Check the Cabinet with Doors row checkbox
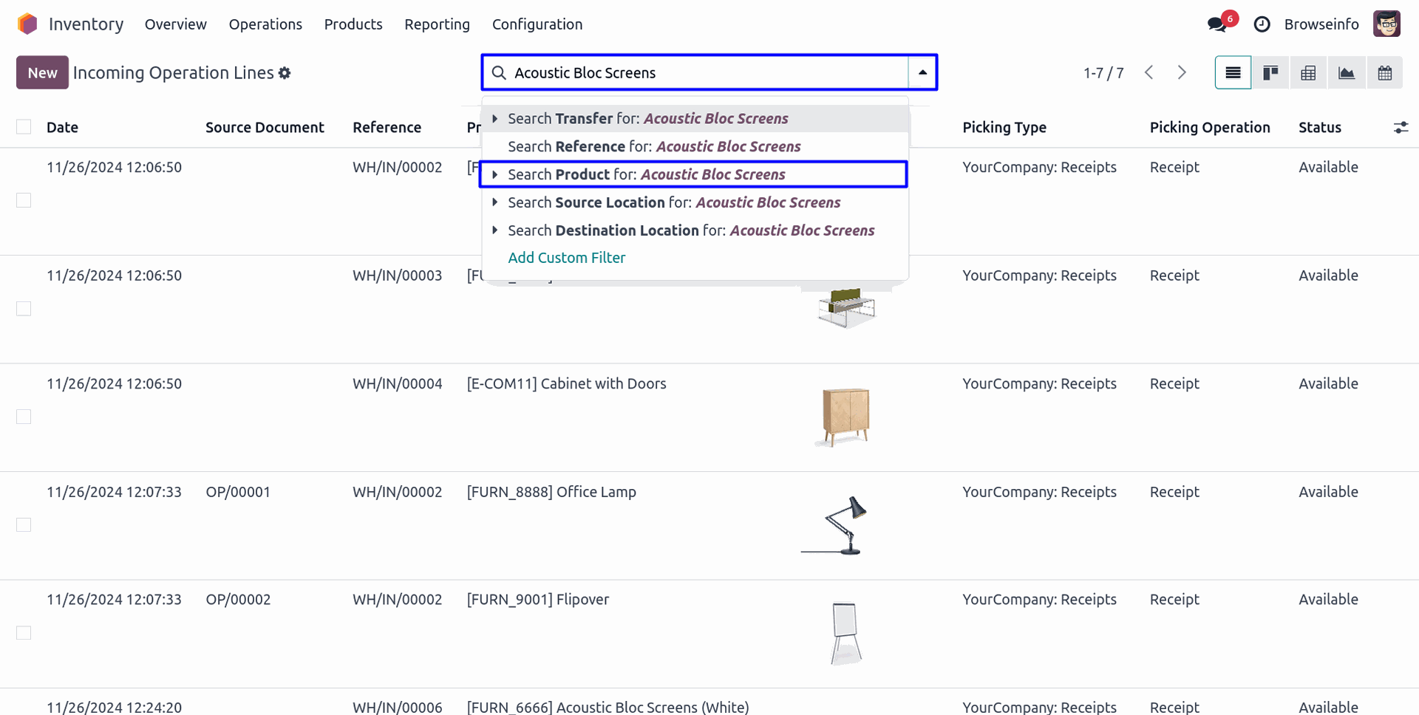Screen dimensions: 1419x715 click(x=24, y=417)
